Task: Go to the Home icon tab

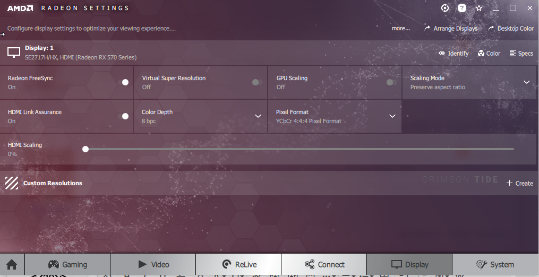Action: [x=12, y=265]
